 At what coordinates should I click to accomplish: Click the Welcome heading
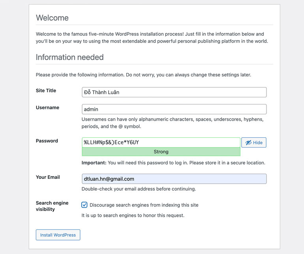click(52, 18)
